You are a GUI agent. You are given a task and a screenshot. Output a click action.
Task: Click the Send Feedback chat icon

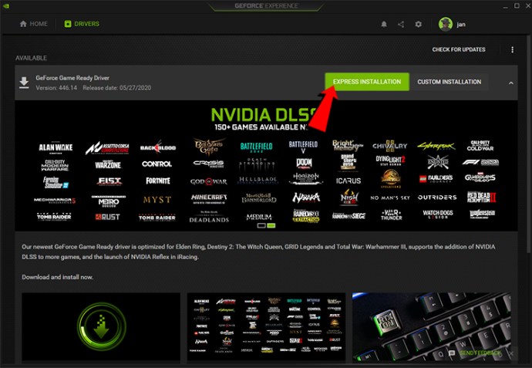click(x=452, y=353)
